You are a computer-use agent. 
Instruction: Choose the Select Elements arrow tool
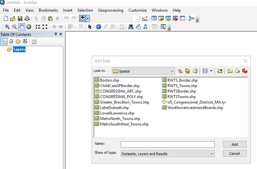90,27
